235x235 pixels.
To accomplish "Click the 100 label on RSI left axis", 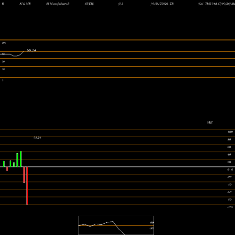I will 4,43.
